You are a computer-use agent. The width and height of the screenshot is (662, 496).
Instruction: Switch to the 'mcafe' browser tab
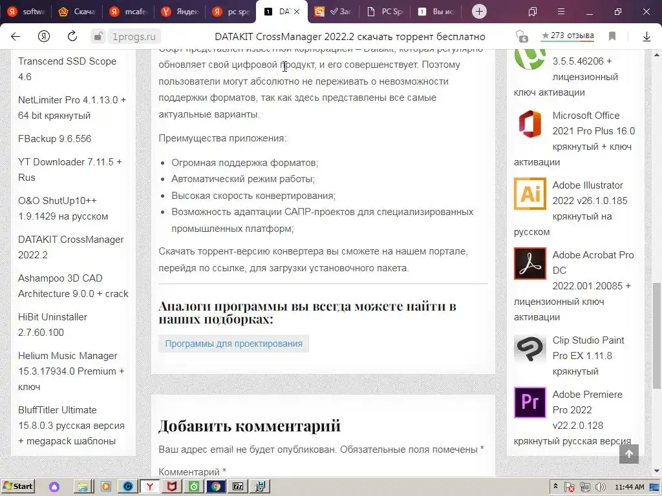[x=129, y=12]
